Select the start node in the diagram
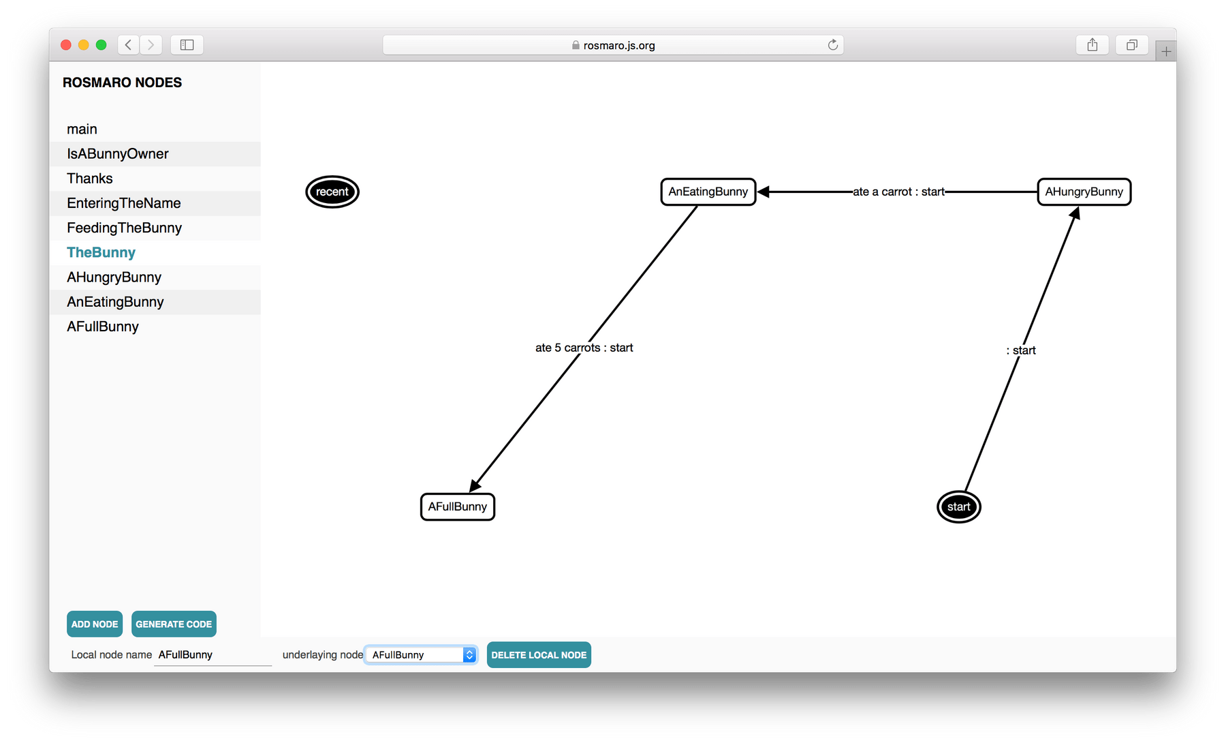 tap(959, 506)
